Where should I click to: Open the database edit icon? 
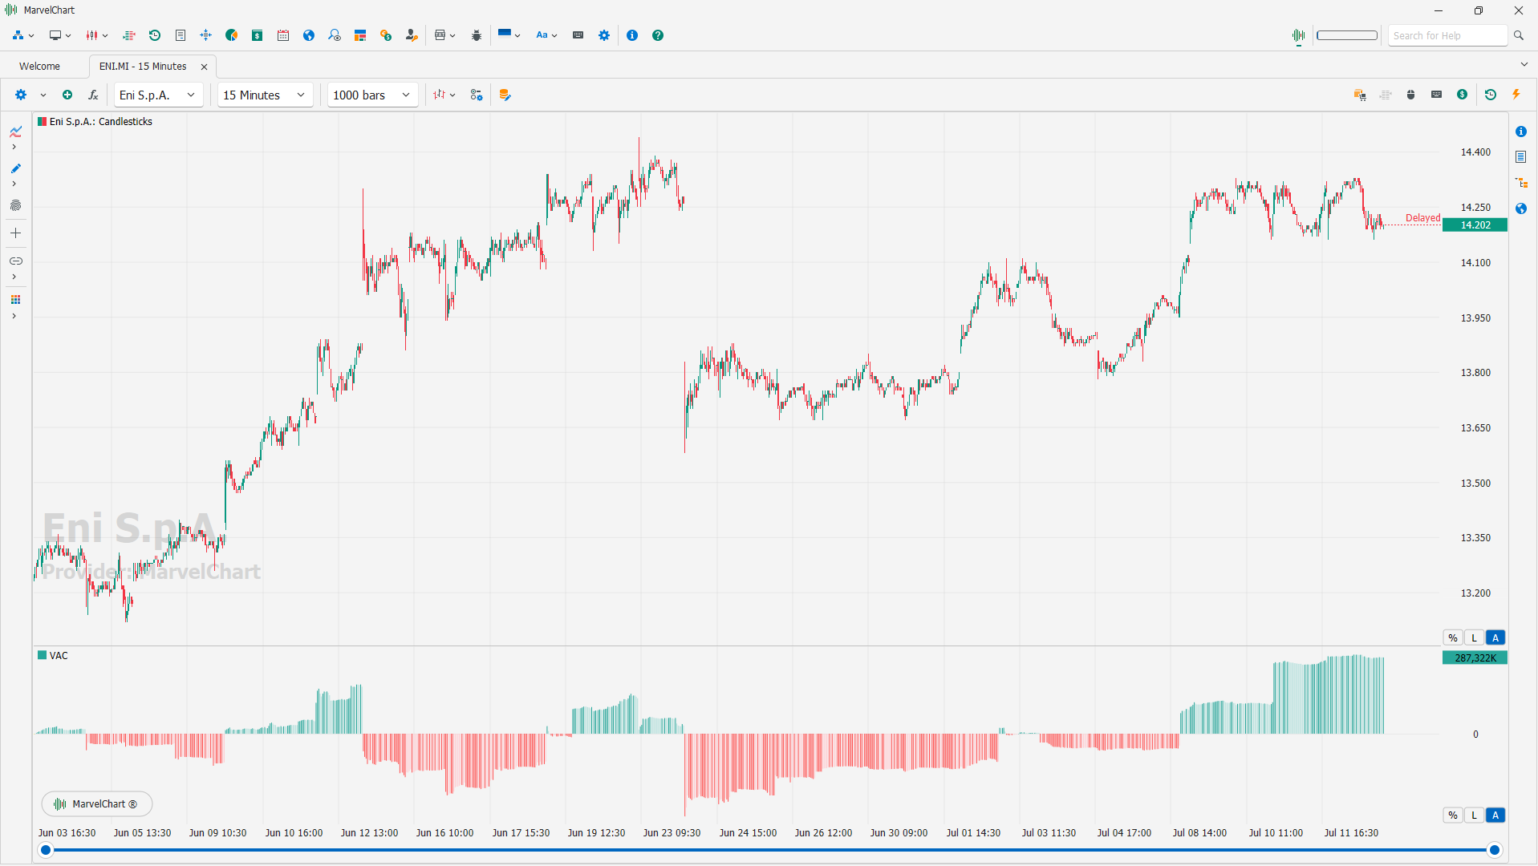pyautogui.click(x=505, y=95)
